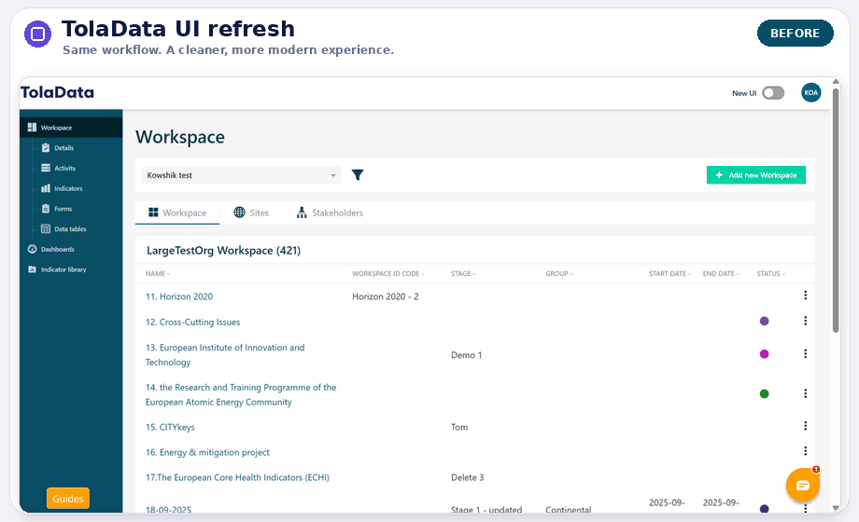This screenshot has width=859, height=522.
Task: Open the 15. CITYkeys link
Action: (170, 427)
